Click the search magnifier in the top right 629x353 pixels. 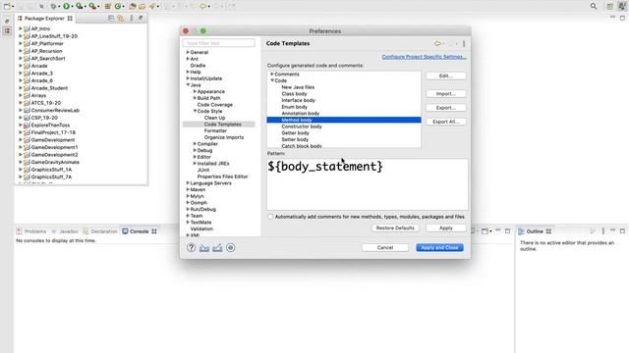(x=594, y=6)
